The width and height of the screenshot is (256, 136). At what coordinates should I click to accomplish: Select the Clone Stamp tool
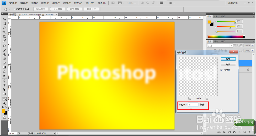click(4, 55)
